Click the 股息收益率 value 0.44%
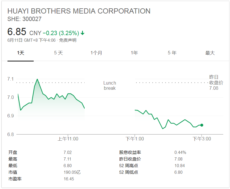This screenshot has width=230, height=189. (180, 152)
